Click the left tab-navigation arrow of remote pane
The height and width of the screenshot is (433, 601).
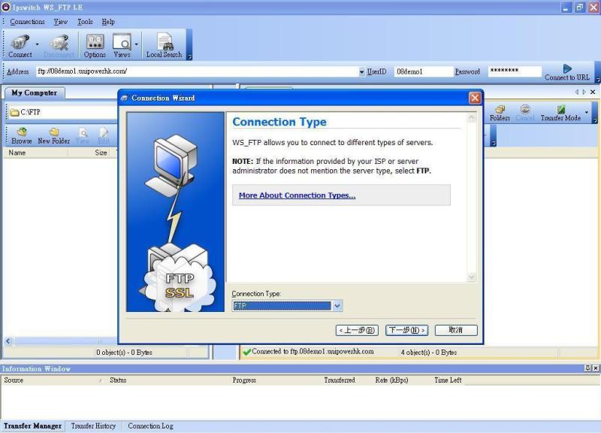(x=577, y=92)
